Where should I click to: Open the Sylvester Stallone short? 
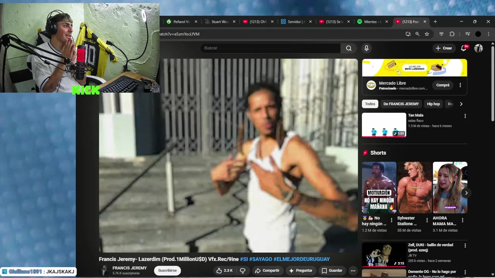tap(415, 188)
